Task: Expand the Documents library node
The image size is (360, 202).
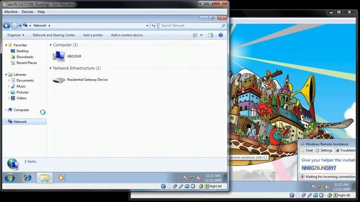Action: (x=8, y=80)
